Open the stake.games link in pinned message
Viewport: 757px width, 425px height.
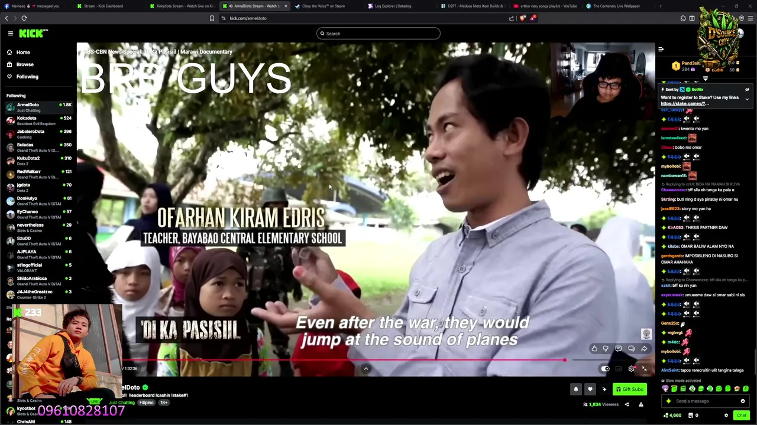[x=684, y=104]
